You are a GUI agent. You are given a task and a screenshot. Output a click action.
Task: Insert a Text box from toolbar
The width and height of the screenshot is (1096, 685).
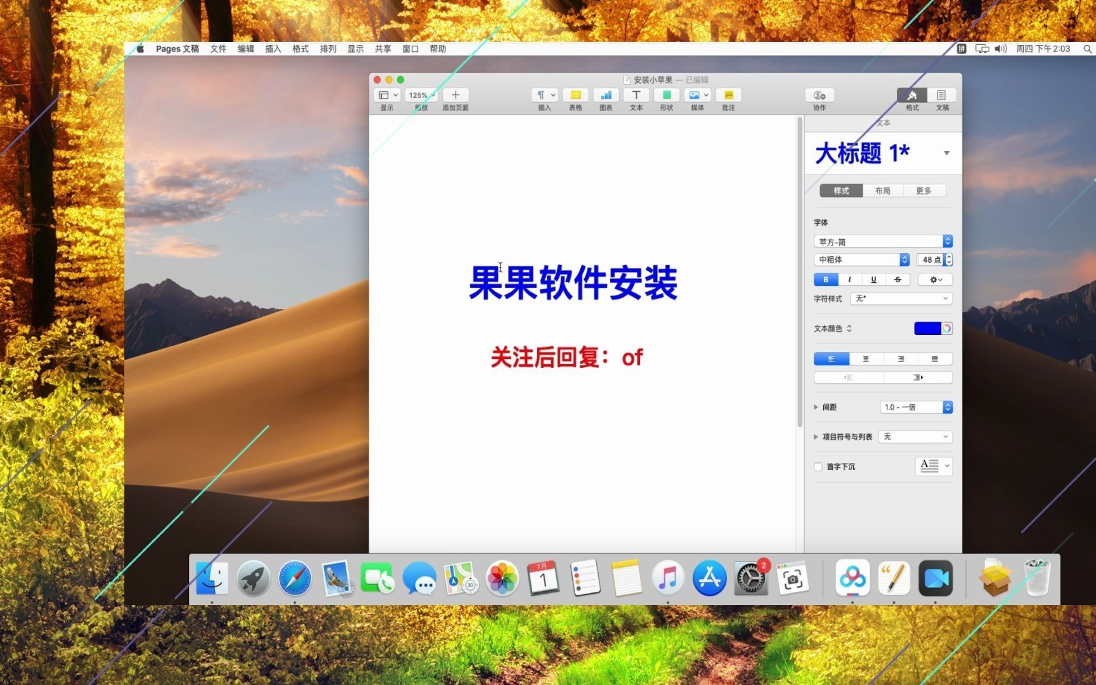[636, 95]
